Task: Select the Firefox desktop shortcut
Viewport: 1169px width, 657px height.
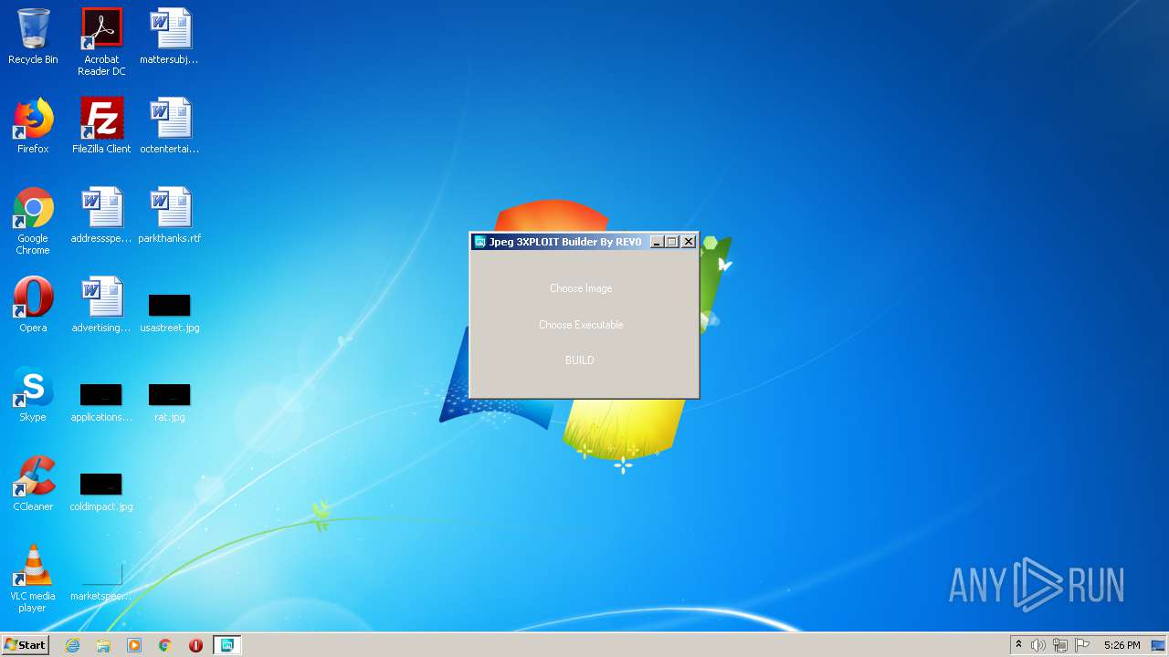Action: [x=33, y=126]
